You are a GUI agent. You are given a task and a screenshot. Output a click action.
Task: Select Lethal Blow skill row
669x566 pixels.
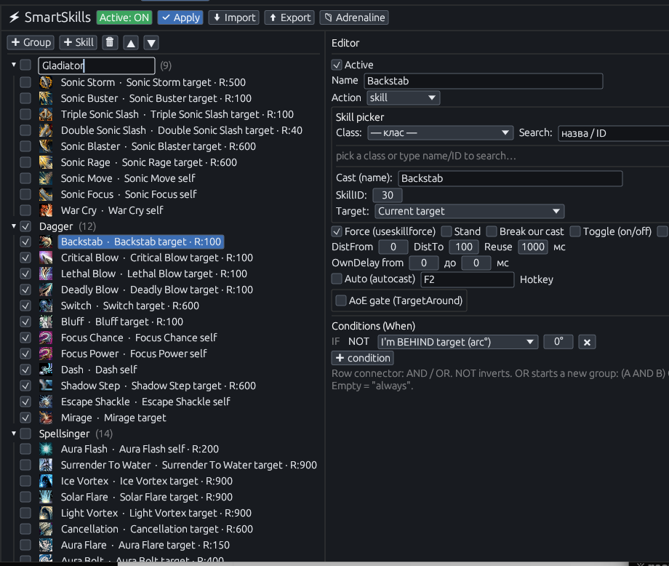[x=154, y=274]
